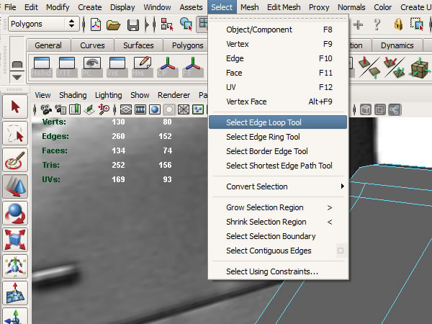Select the arrow Select tool
The height and width of the screenshot is (324, 432).
click(15, 107)
